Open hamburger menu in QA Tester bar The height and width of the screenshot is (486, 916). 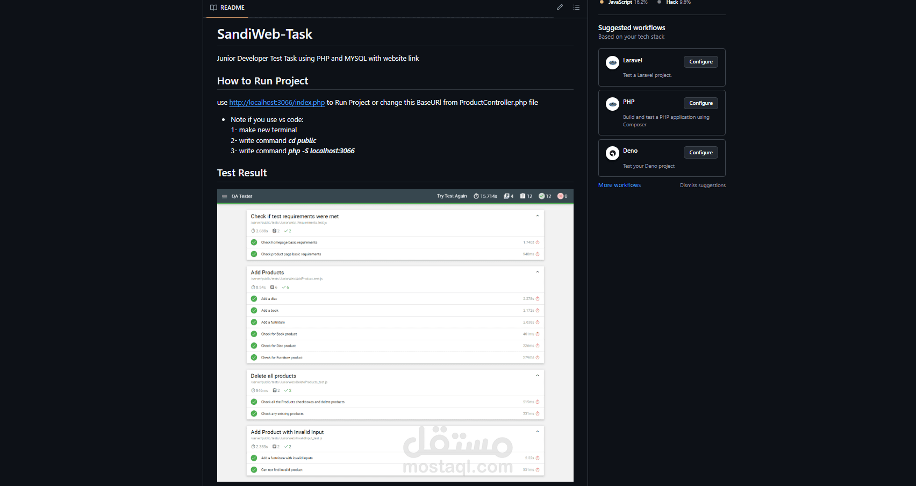pyautogui.click(x=225, y=196)
